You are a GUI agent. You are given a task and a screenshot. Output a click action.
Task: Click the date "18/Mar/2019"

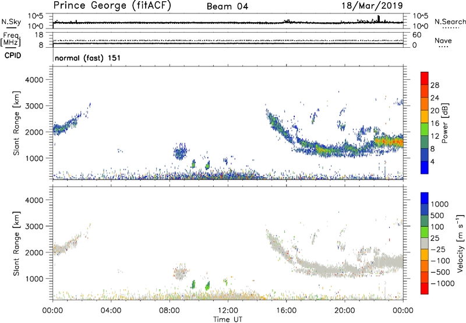tap(372, 6)
